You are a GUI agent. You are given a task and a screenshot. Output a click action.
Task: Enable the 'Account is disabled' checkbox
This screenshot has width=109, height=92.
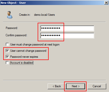[x=7, y=63]
